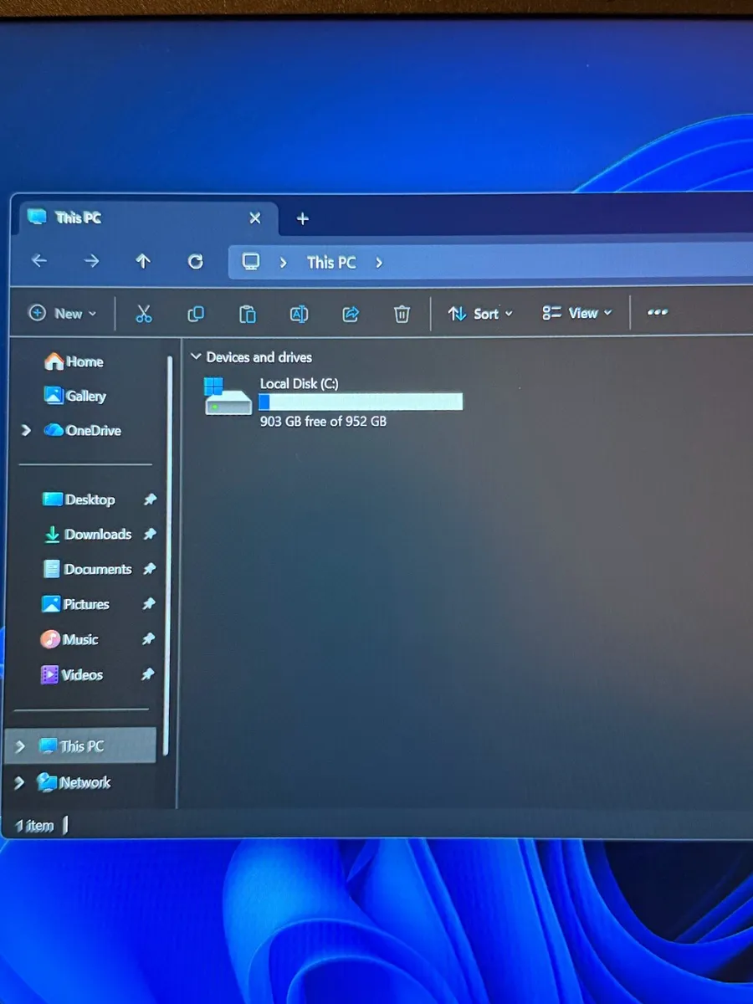Open the New dropdown menu

[63, 314]
